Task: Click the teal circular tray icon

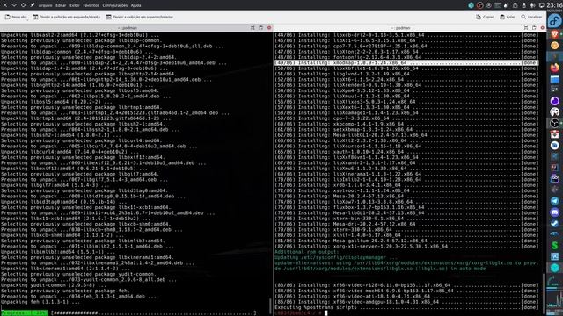Action: coord(472,5)
